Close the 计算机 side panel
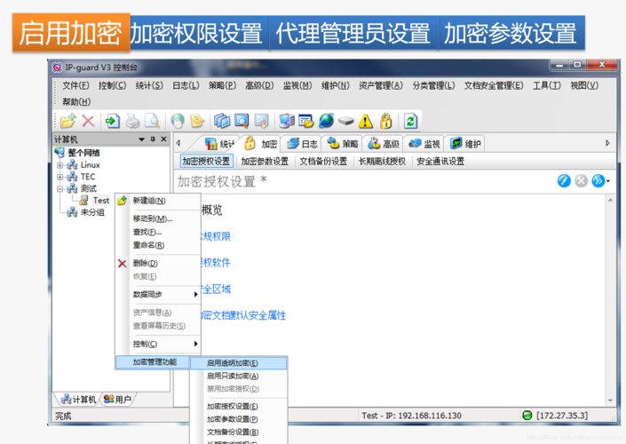Screen dimensions: 626x444 (163, 139)
